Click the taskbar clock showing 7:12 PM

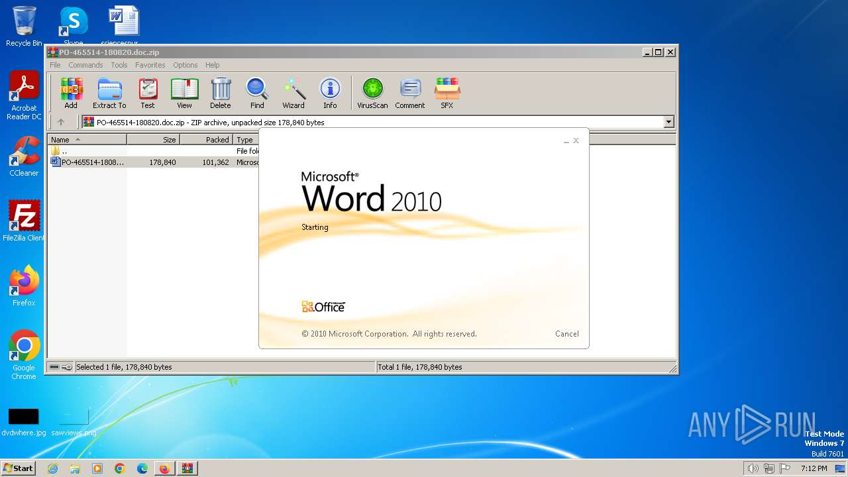[814, 468]
